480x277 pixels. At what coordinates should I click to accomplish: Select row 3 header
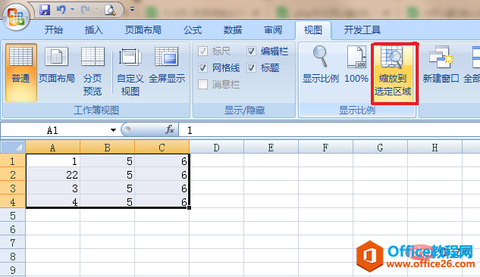pyautogui.click(x=13, y=188)
